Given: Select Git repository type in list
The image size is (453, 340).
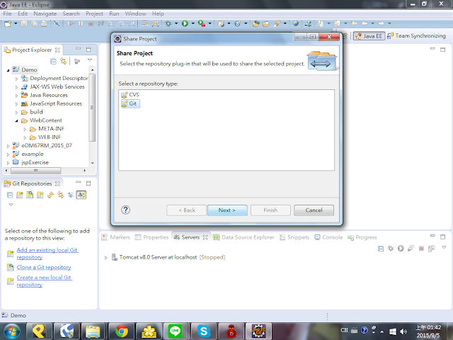Looking at the screenshot, I should pyautogui.click(x=130, y=103).
